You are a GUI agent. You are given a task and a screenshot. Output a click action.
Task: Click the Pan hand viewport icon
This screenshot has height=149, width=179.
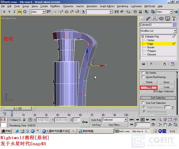coord(165,125)
